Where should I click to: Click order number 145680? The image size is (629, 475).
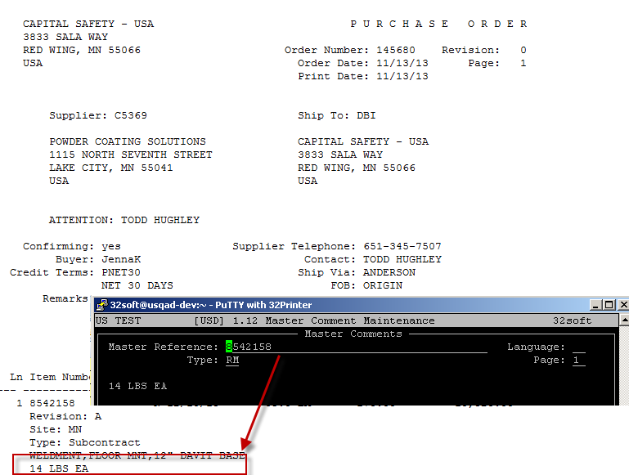click(x=396, y=50)
